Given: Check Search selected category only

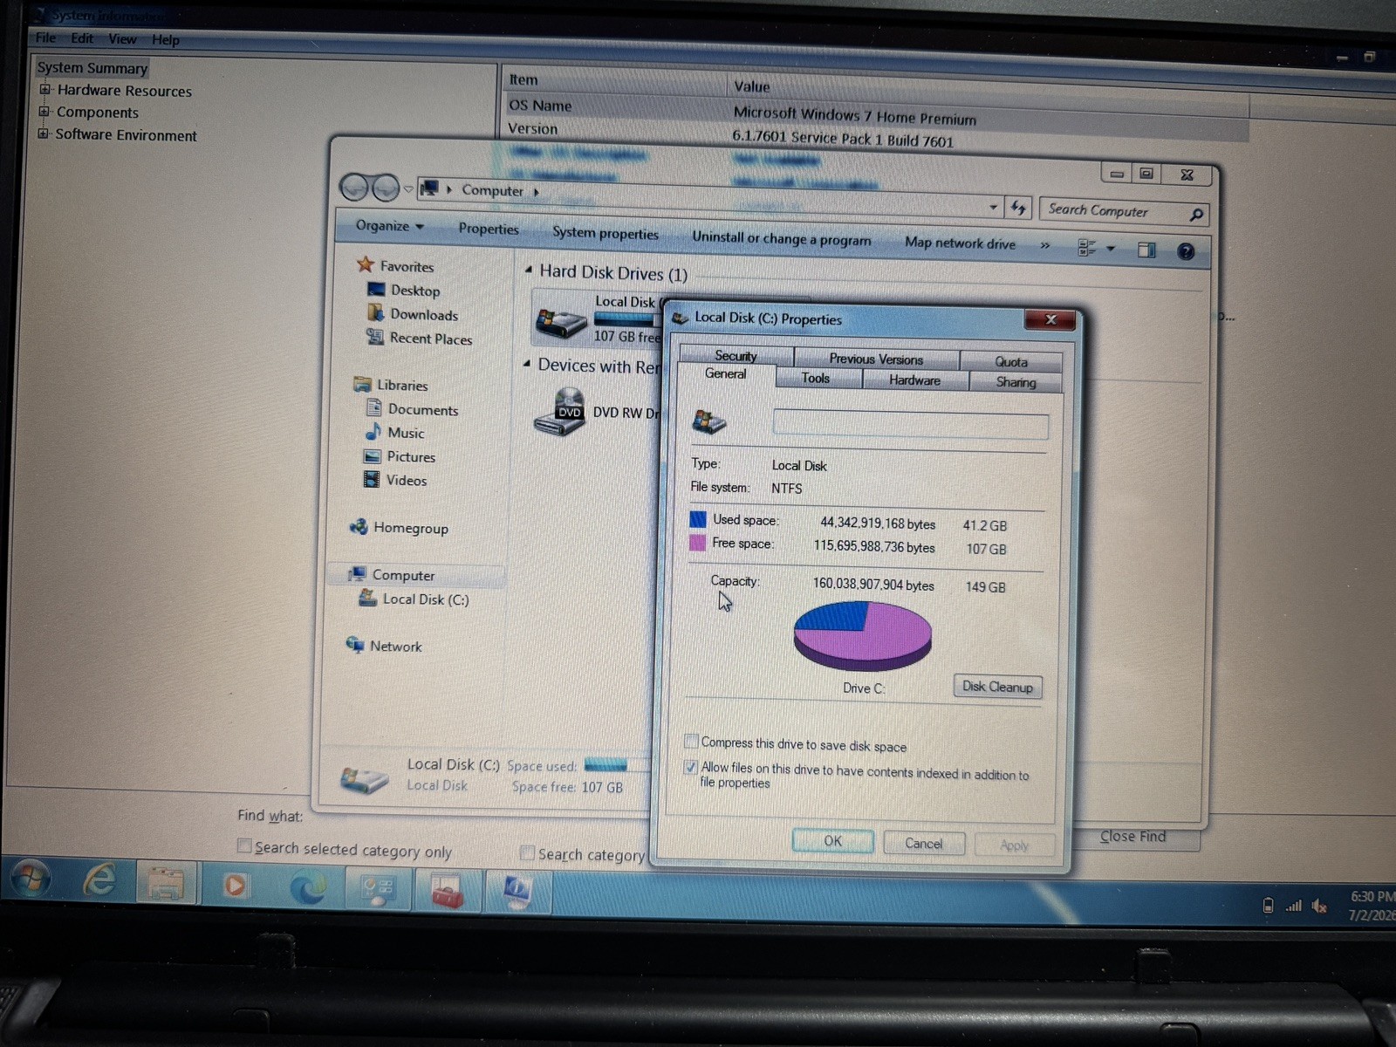Looking at the screenshot, I should (x=244, y=845).
